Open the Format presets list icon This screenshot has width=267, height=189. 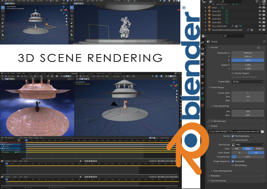tap(259, 48)
